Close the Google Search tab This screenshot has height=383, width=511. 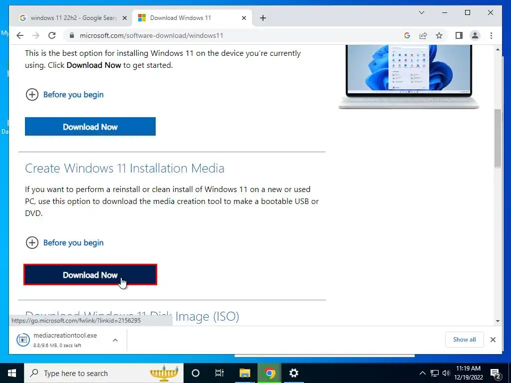pos(124,18)
